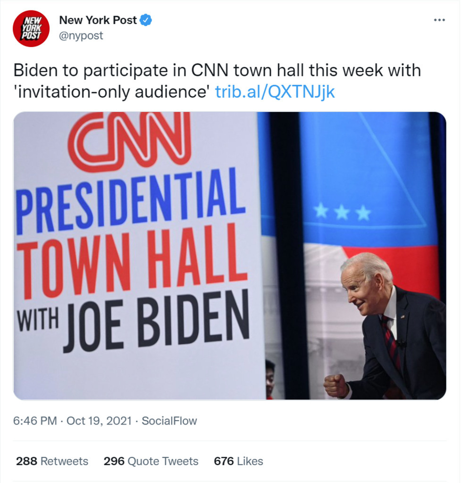
Task: Click the flag pin on the suit lapel
Action: [403, 316]
